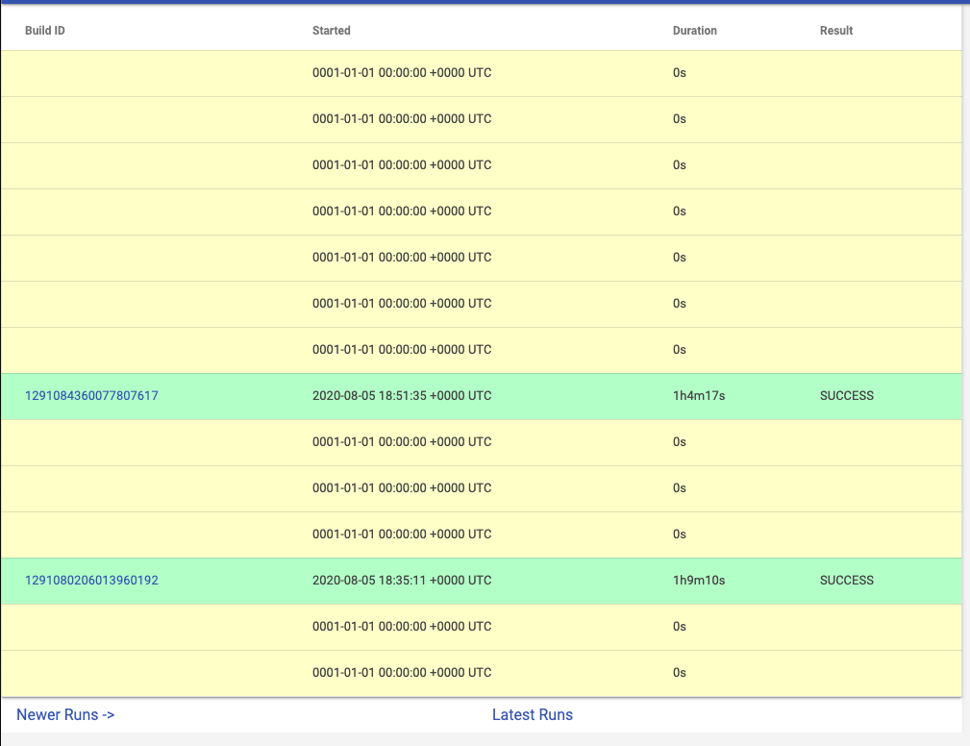Viewport: 970px width, 746px height.
Task: Click the start time 2020-08-05 18:35:11
Action: 400,580
